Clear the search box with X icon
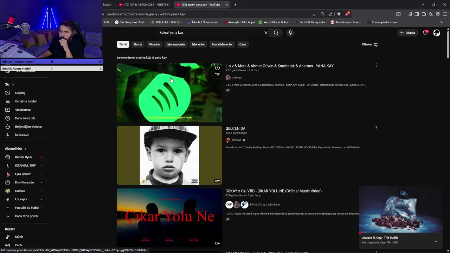The height and width of the screenshot is (253, 450). (266, 33)
